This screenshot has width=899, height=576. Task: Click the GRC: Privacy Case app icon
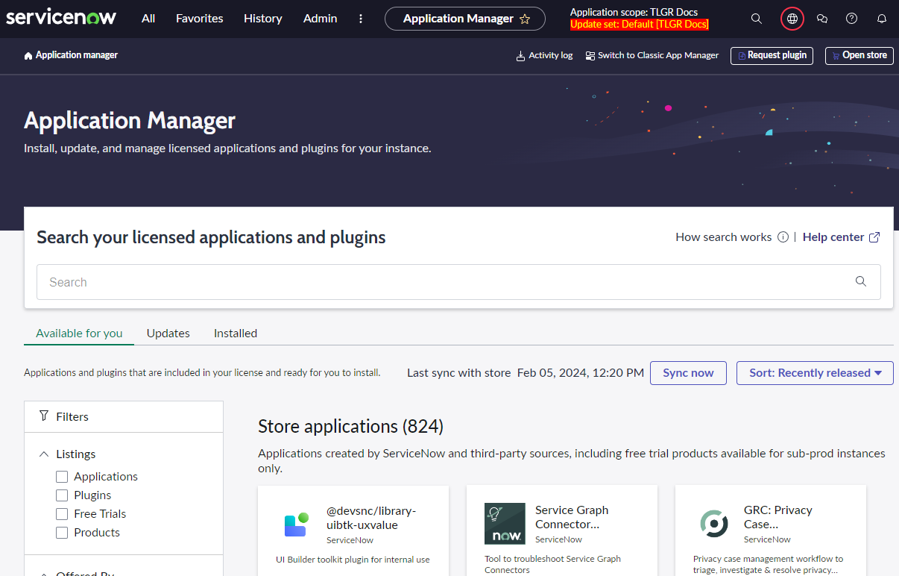pyautogui.click(x=714, y=524)
